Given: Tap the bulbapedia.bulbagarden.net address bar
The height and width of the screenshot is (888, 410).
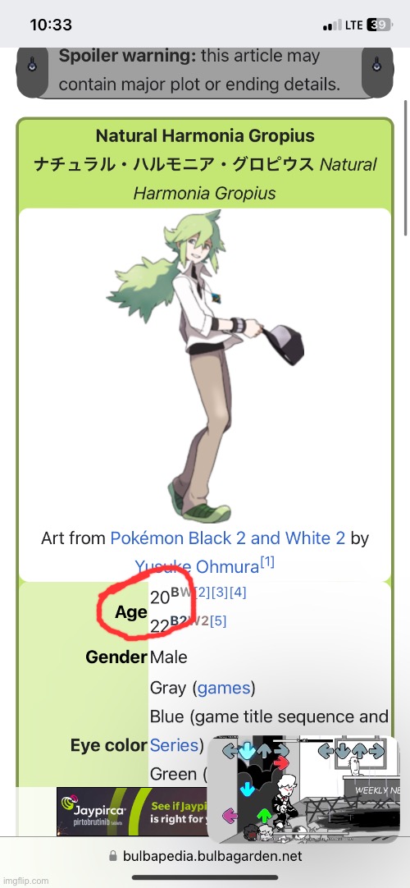Looking at the screenshot, I should (205, 856).
